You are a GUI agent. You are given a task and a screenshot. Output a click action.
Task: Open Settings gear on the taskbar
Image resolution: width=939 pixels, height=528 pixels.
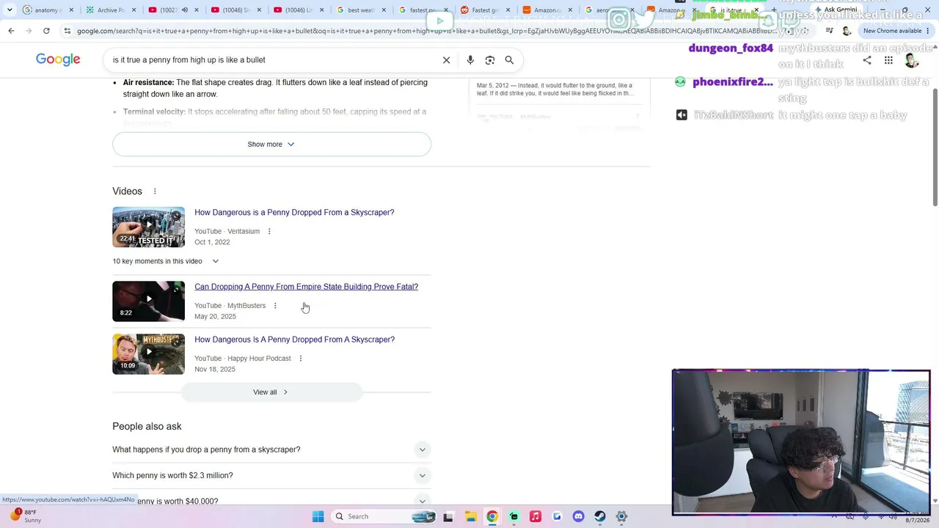coord(621,516)
